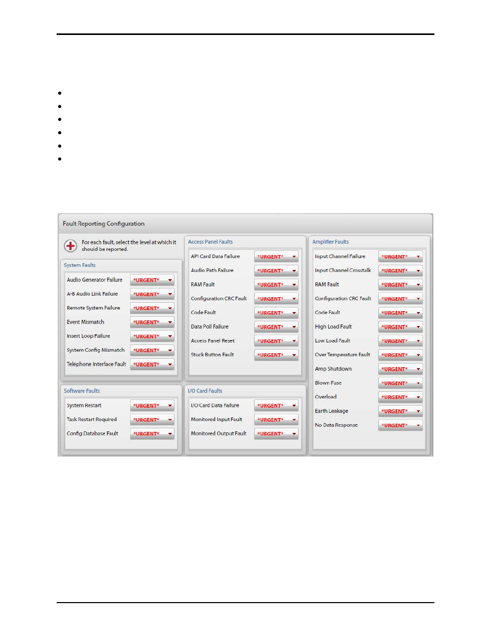Open Audio Generator Failure level dropdown

pyautogui.click(x=152, y=280)
